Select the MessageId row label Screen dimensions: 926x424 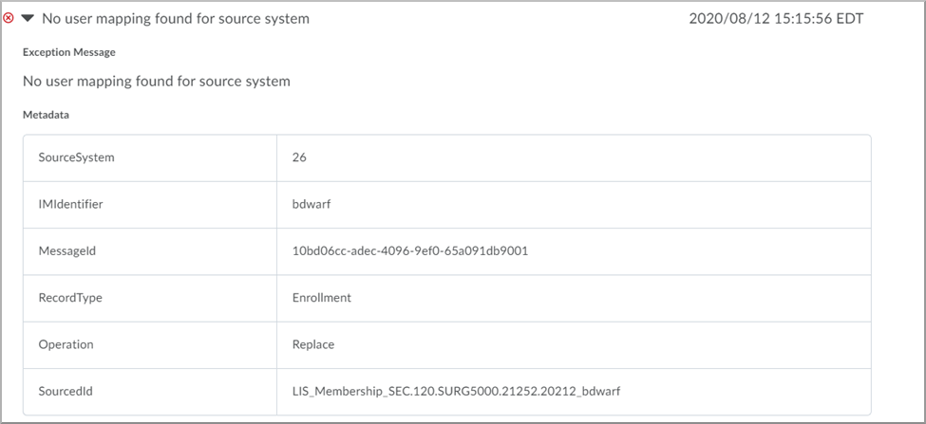66,250
